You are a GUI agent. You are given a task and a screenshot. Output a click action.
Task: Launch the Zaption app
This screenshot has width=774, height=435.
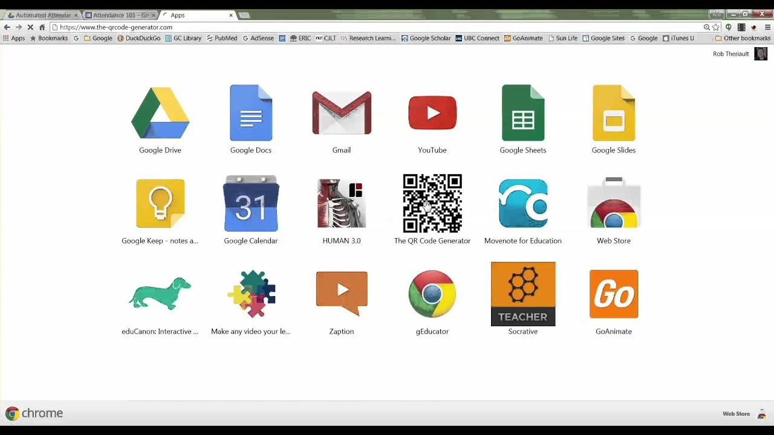[342, 294]
